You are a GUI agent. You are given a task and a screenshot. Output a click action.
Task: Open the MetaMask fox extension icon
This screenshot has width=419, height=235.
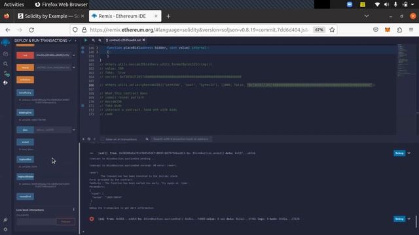[x=388, y=30]
